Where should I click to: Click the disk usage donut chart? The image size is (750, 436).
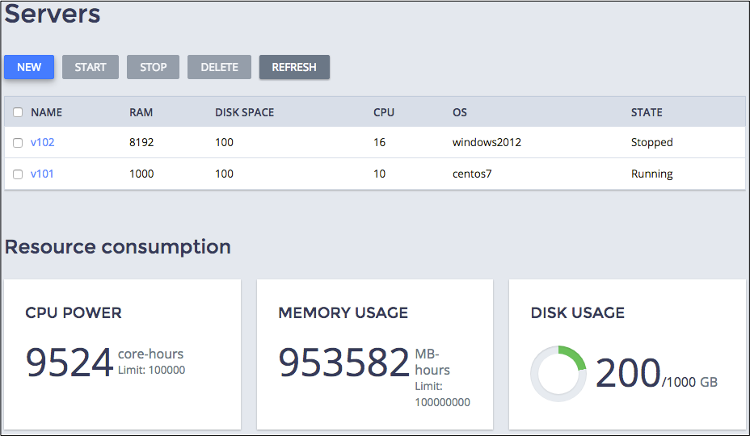(558, 374)
